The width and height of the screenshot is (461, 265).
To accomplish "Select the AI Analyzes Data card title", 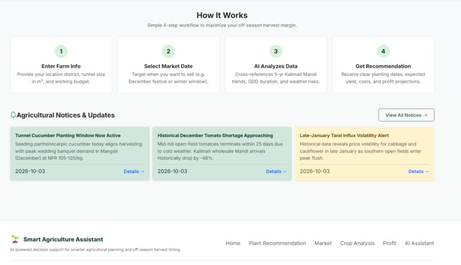I will click(276, 66).
